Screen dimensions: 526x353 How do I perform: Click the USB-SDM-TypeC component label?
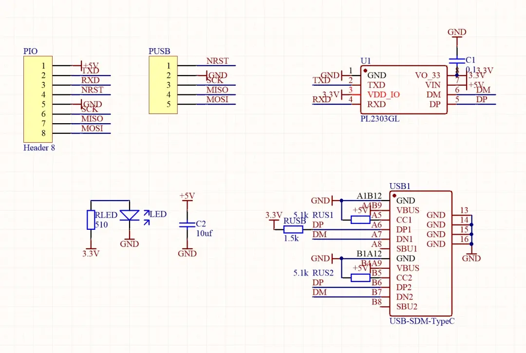tap(422, 321)
